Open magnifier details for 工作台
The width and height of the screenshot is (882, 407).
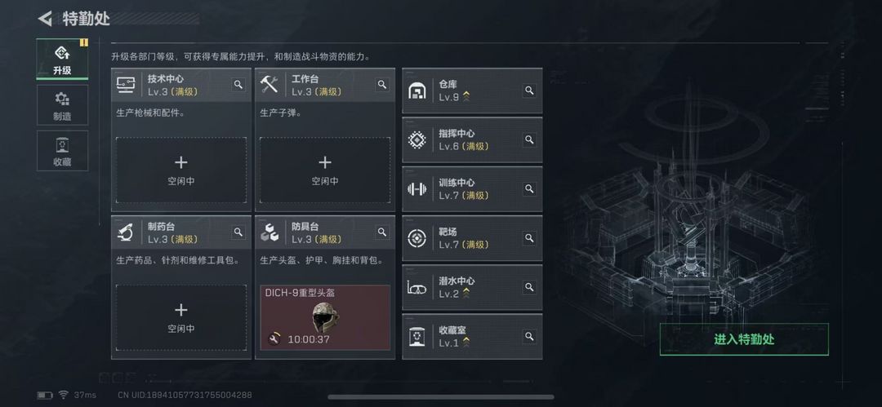(382, 84)
